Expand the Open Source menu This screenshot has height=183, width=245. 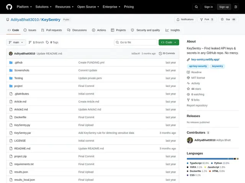pyautogui.click(x=88, y=7)
